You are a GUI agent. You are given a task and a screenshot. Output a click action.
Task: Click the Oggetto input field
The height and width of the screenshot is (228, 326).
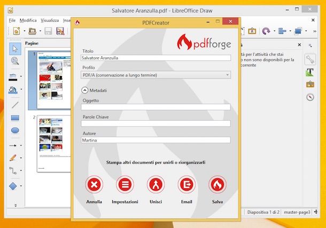click(156, 107)
